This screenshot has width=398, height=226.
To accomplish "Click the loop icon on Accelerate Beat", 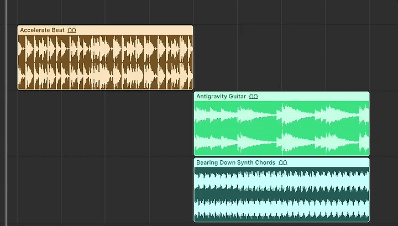I will 72,30.
